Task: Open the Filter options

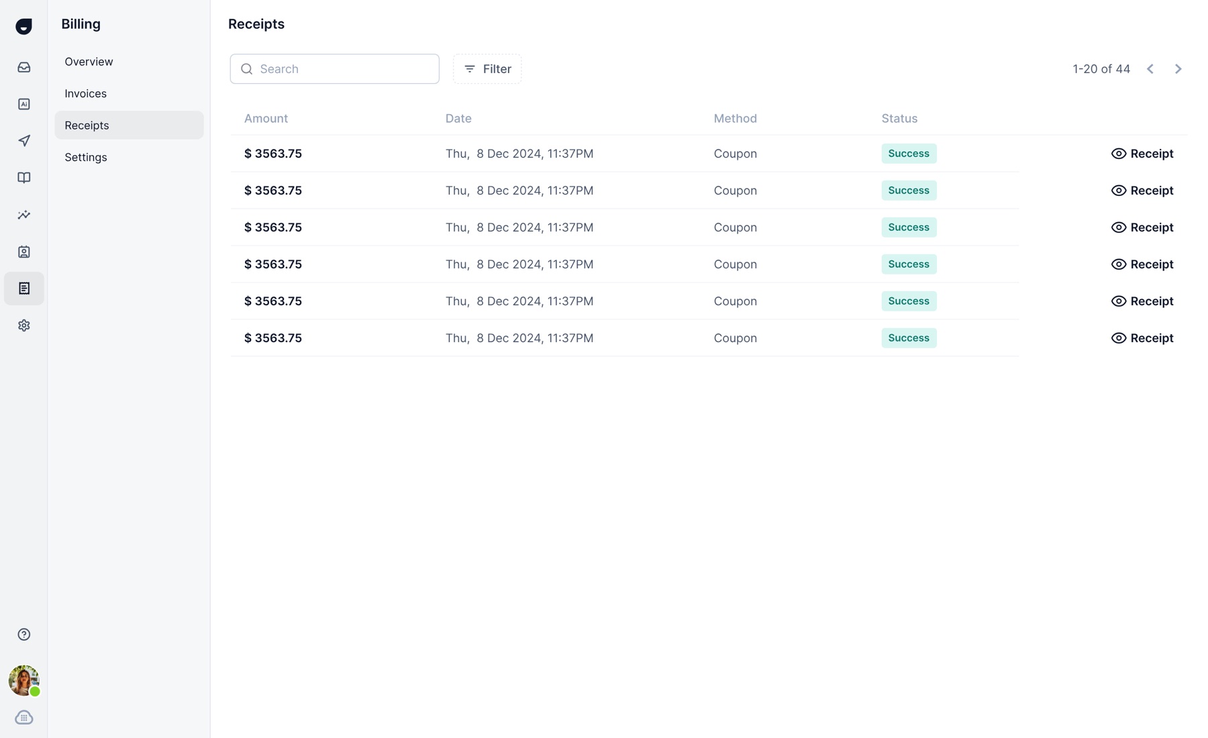Action: pos(487,69)
